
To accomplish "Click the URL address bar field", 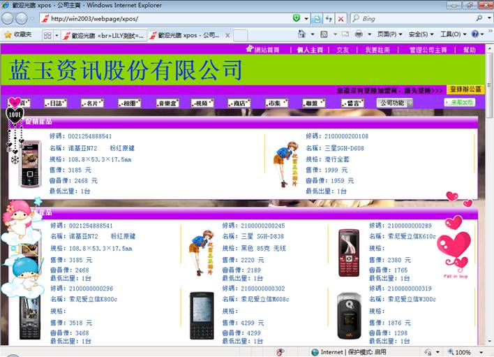I will (167, 18).
